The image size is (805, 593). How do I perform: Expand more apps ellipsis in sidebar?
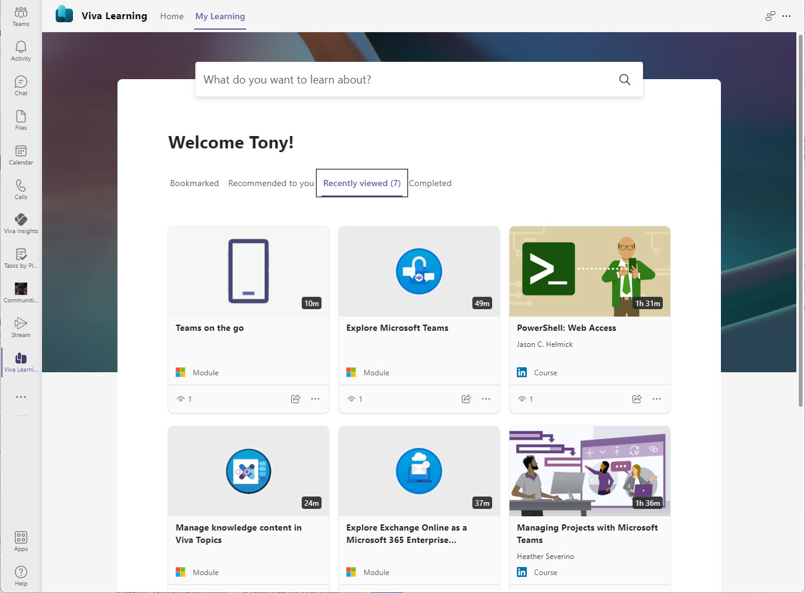point(21,397)
